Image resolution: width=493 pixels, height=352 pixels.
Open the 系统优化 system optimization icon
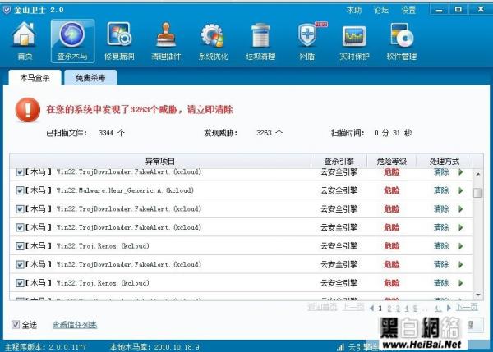click(213, 41)
